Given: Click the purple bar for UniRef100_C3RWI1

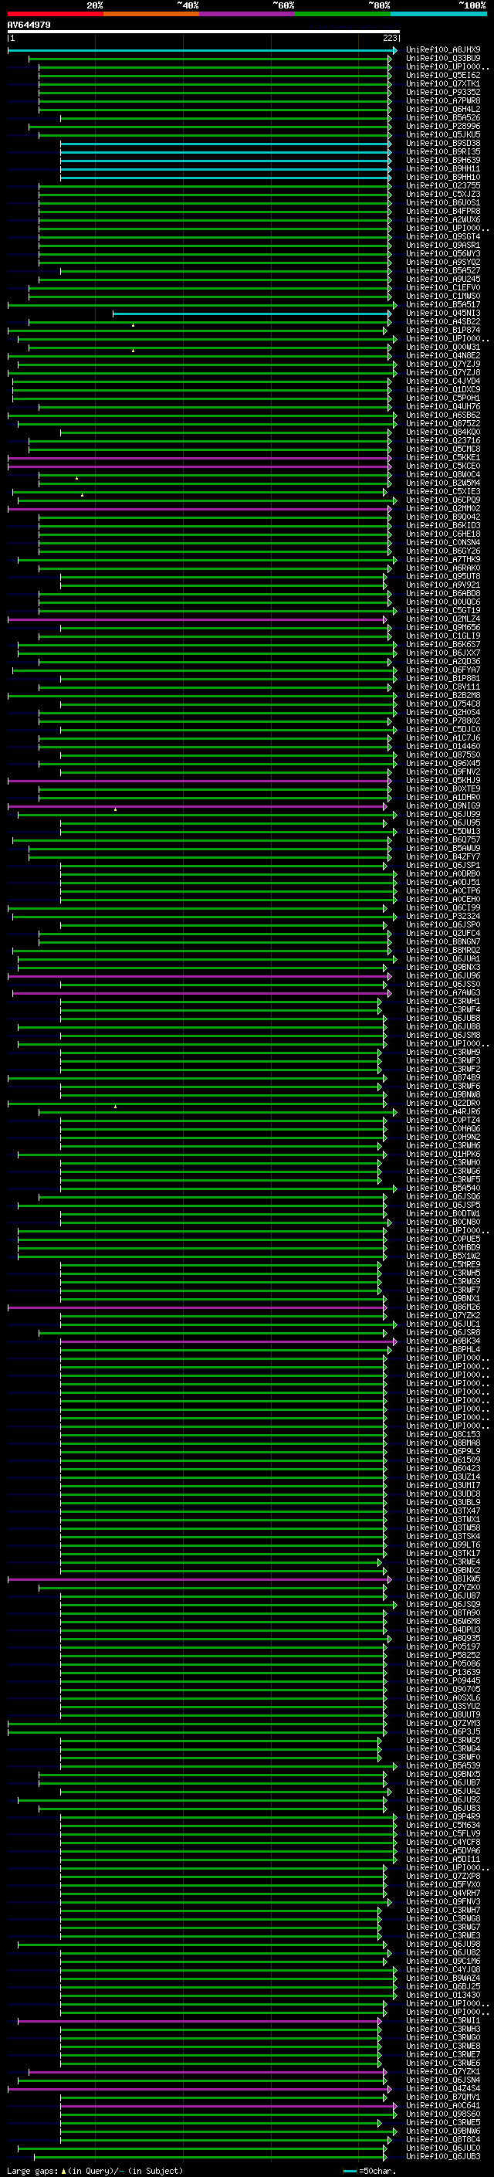Looking at the screenshot, I should pyautogui.click(x=199, y=2022).
